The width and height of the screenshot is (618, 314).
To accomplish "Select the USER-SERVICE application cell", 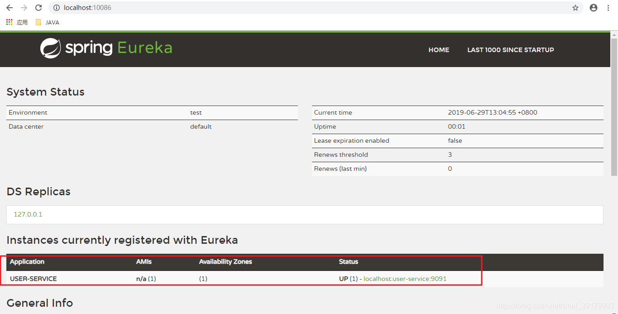I will pos(34,279).
